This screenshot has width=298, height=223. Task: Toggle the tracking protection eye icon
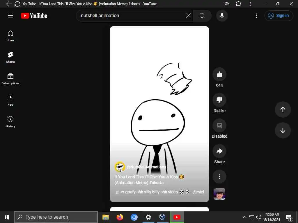pos(226,4)
